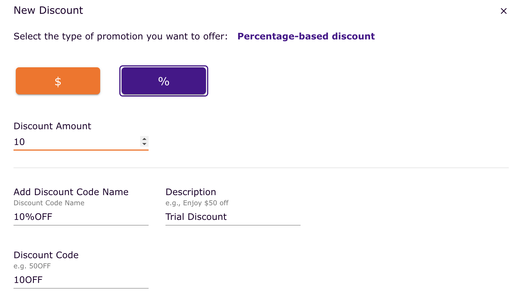Click the Select the type of promotion prompt
Viewport: 524px width, 299px height.
coord(120,36)
